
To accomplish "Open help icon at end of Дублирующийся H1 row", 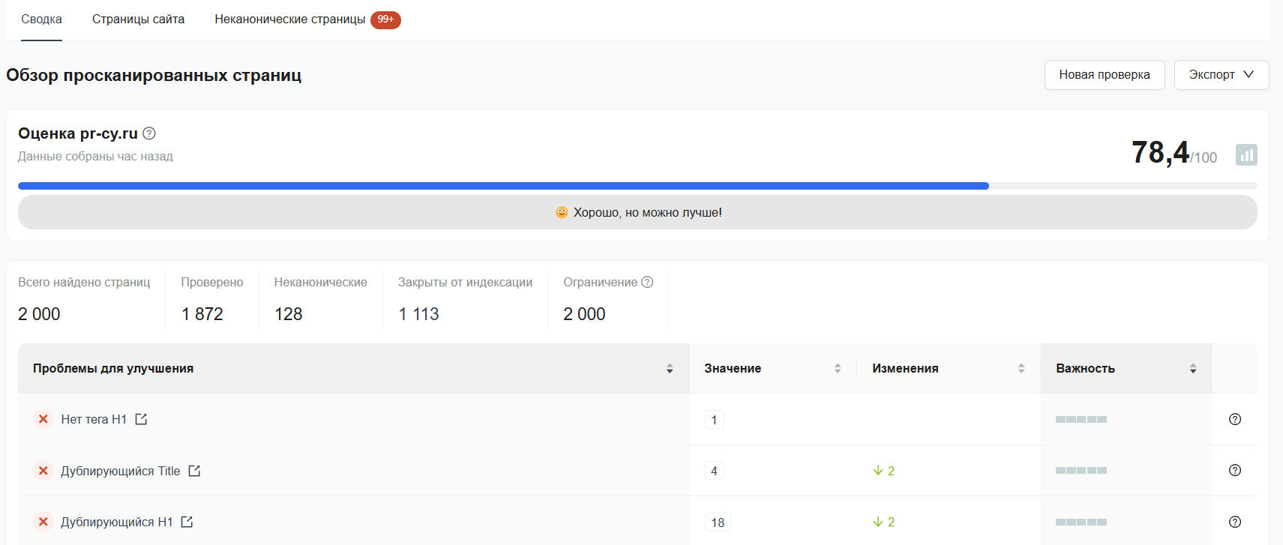I will point(1235,522).
